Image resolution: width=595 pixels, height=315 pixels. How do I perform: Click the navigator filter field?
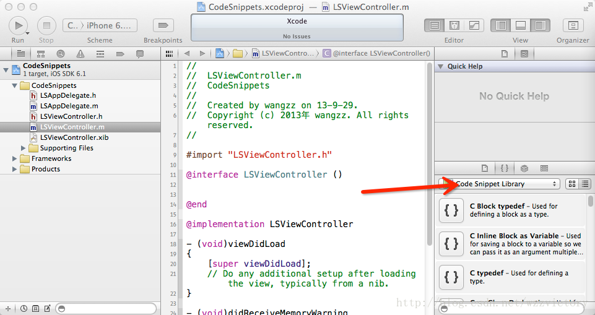[106, 309]
